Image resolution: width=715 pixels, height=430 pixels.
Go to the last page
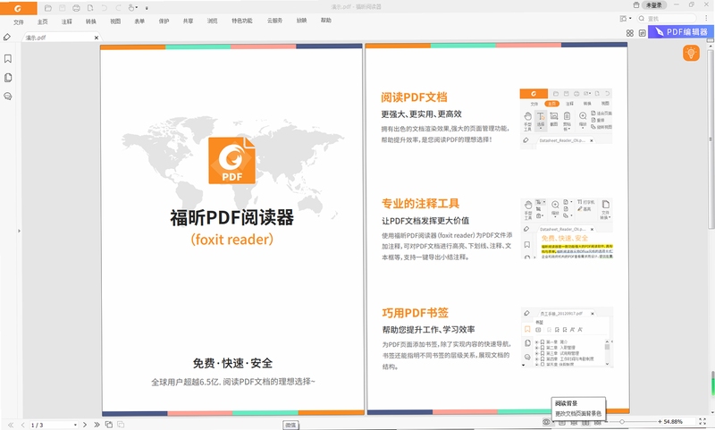[x=97, y=425]
